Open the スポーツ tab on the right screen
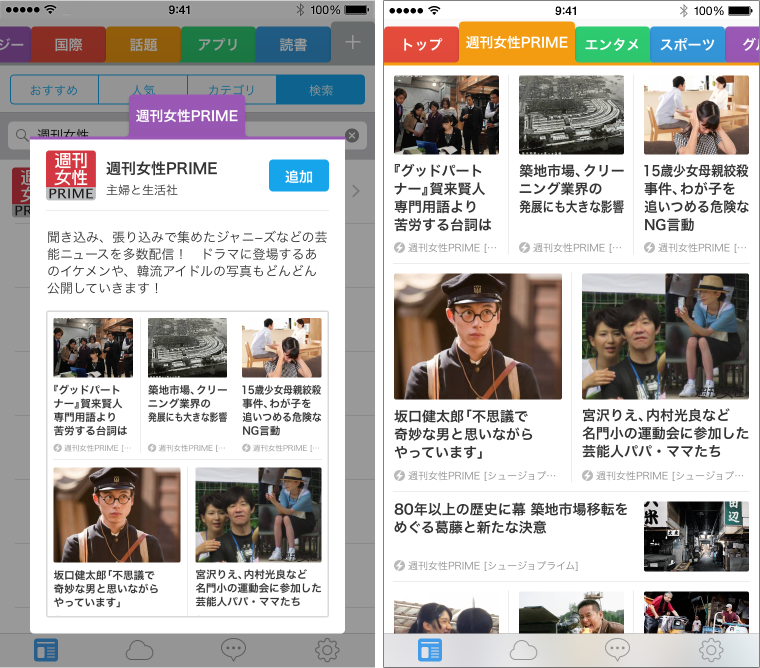This screenshot has height=668, width=760. (687, 44)
